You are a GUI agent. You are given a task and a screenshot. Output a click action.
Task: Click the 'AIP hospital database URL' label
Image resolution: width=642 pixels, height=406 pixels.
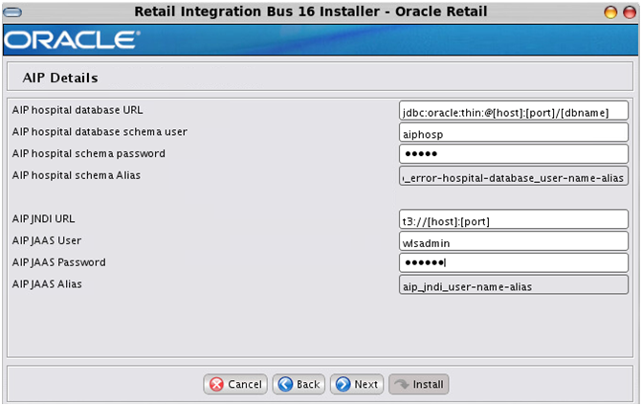click(x=77, y=110)
